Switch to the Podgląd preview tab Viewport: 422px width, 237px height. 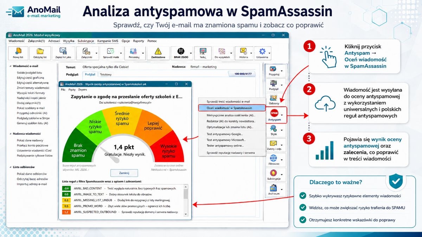90,74
